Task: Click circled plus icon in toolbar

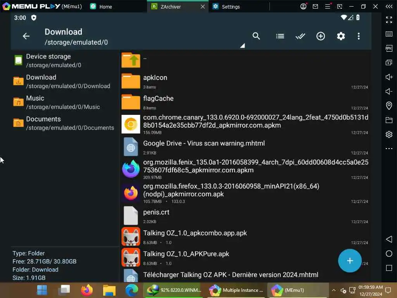Action: [321, 36]
